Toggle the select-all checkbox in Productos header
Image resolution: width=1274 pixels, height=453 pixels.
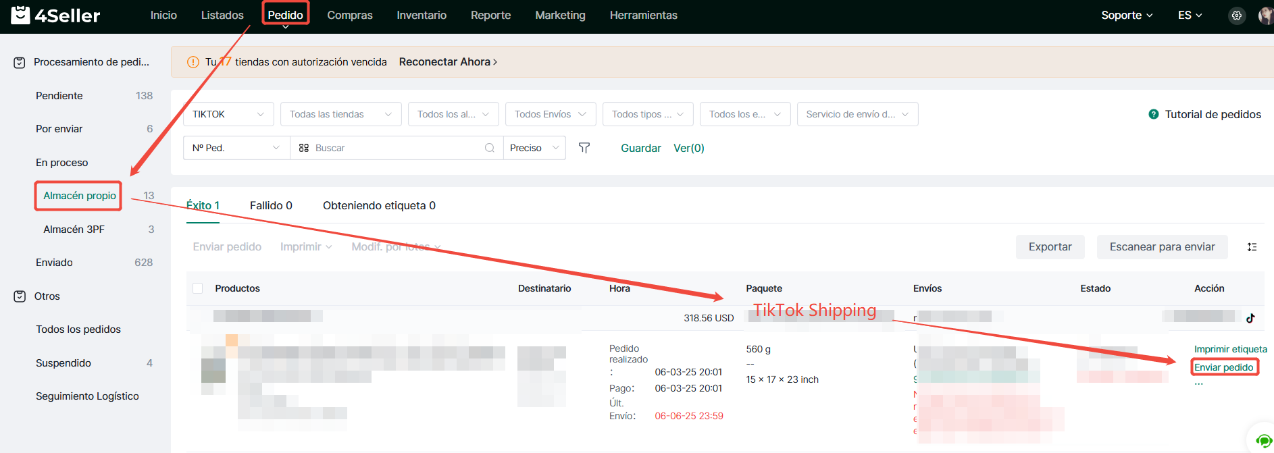pos(198,288)
